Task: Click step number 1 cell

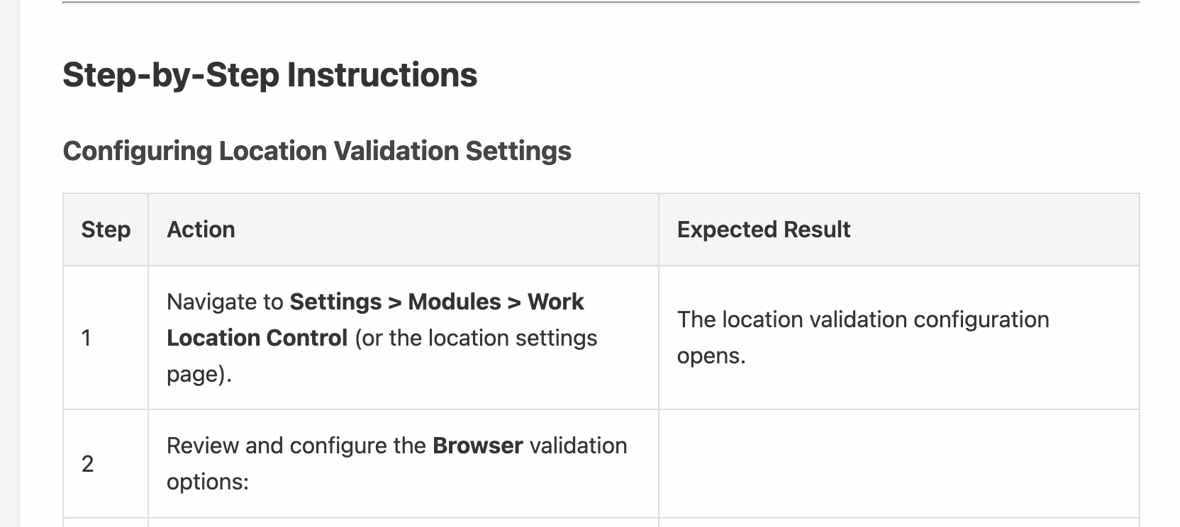Action: pos(87,338)
